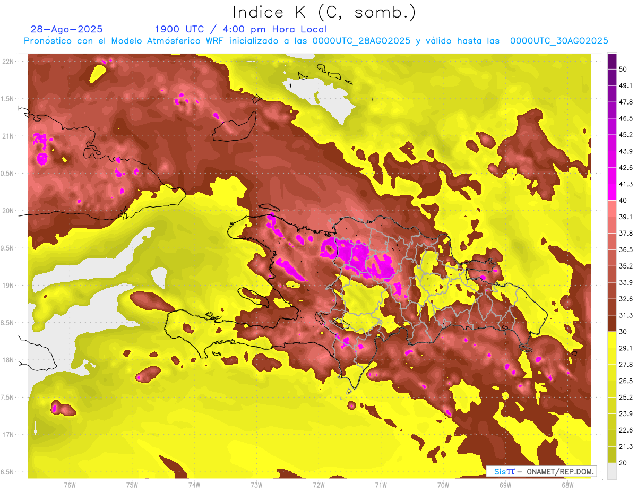Click the gray colorbar swatch below 20
Viewport: 637px width, 492px height.
click(612, 471)
